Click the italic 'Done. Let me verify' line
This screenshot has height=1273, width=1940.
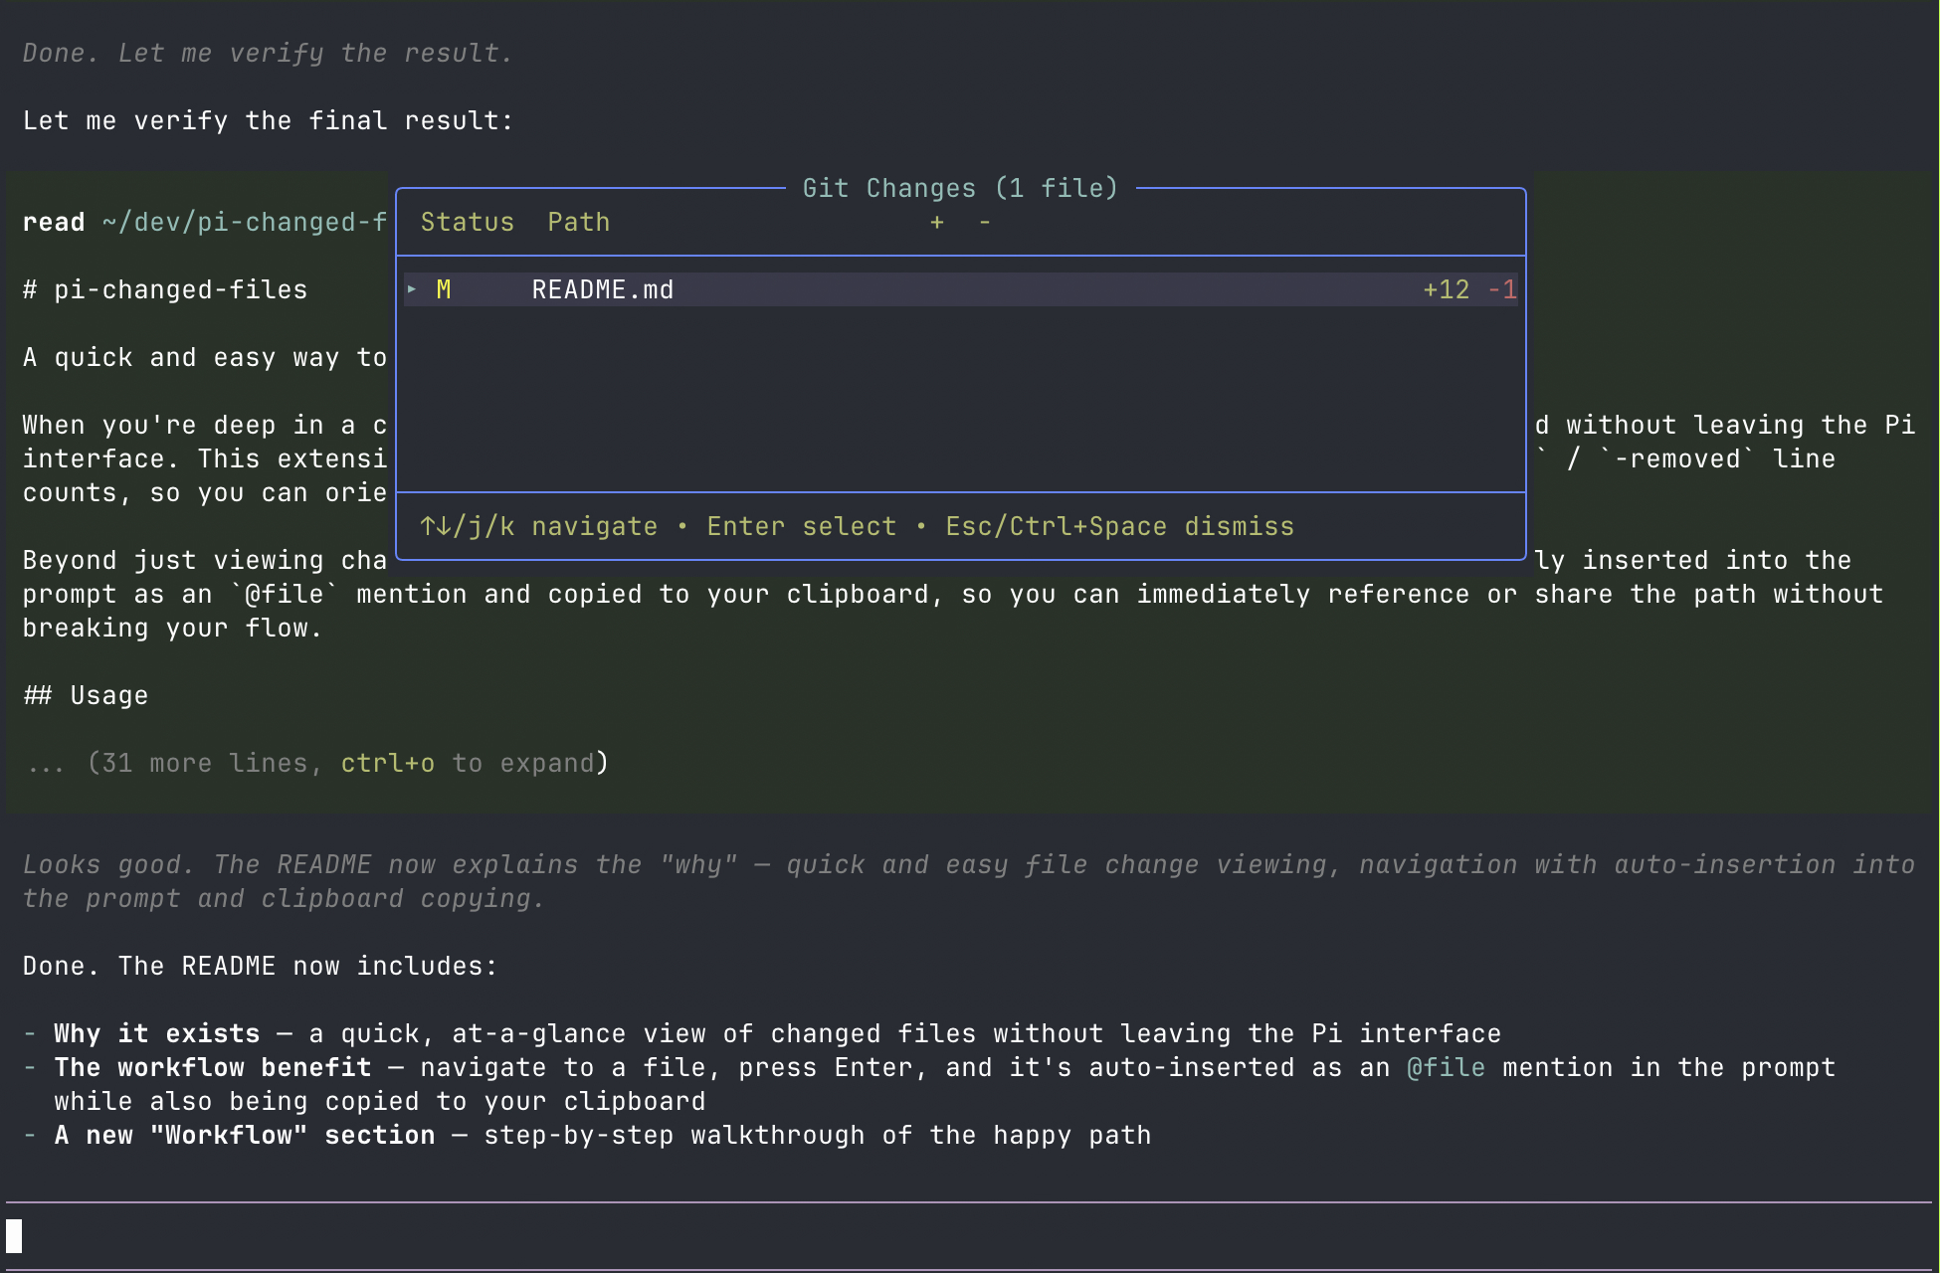coord(269,53)
